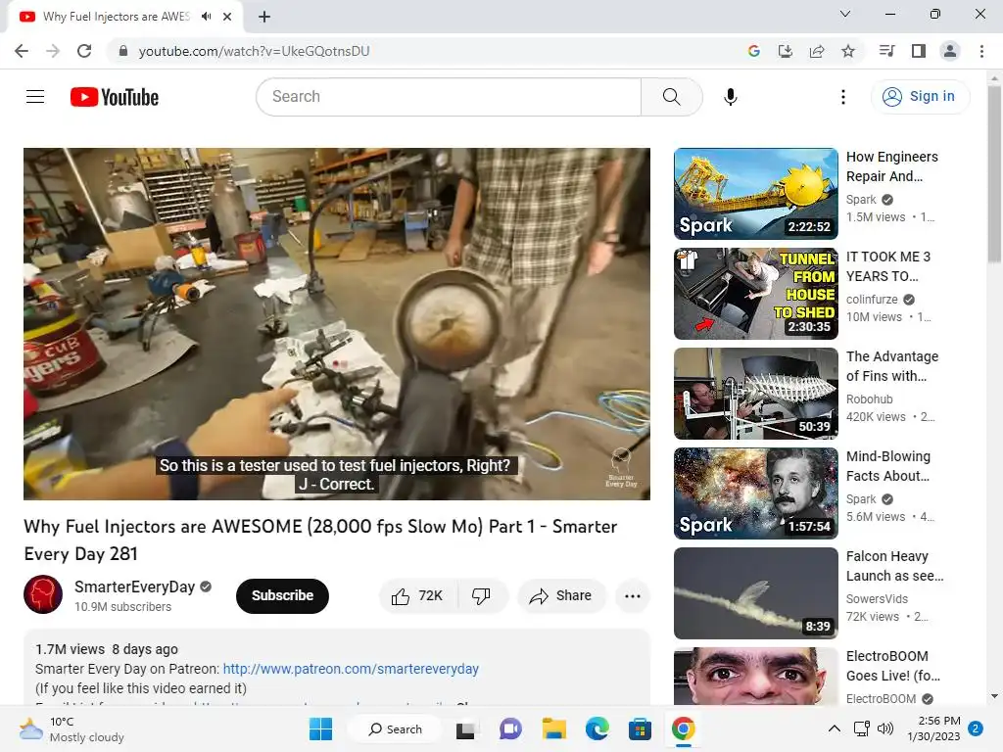Screen dimensions: 1003x752
Task: Open the media control icon in Chrome
Action: point(886,51)
